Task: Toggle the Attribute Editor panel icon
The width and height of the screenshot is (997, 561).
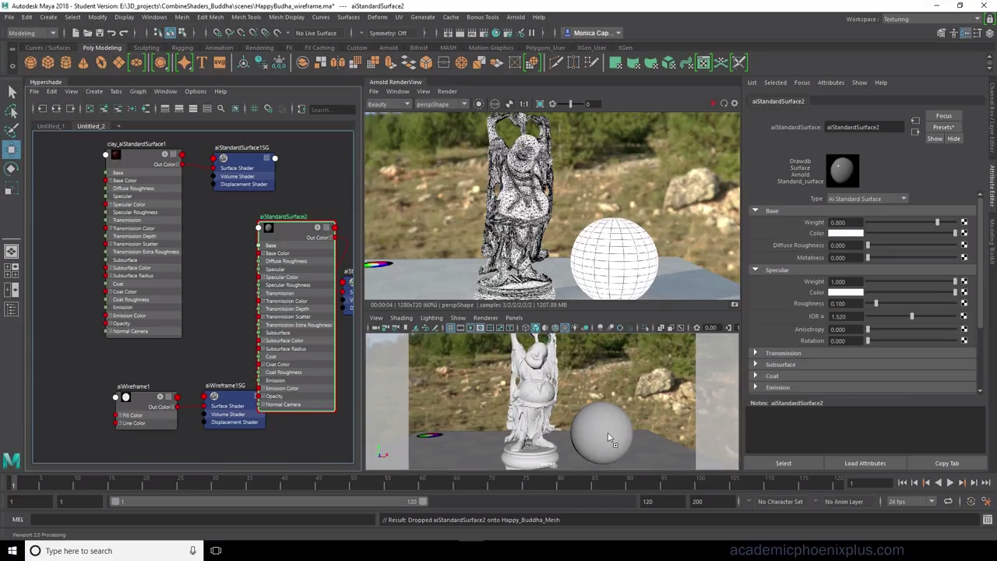Action: 965,33
